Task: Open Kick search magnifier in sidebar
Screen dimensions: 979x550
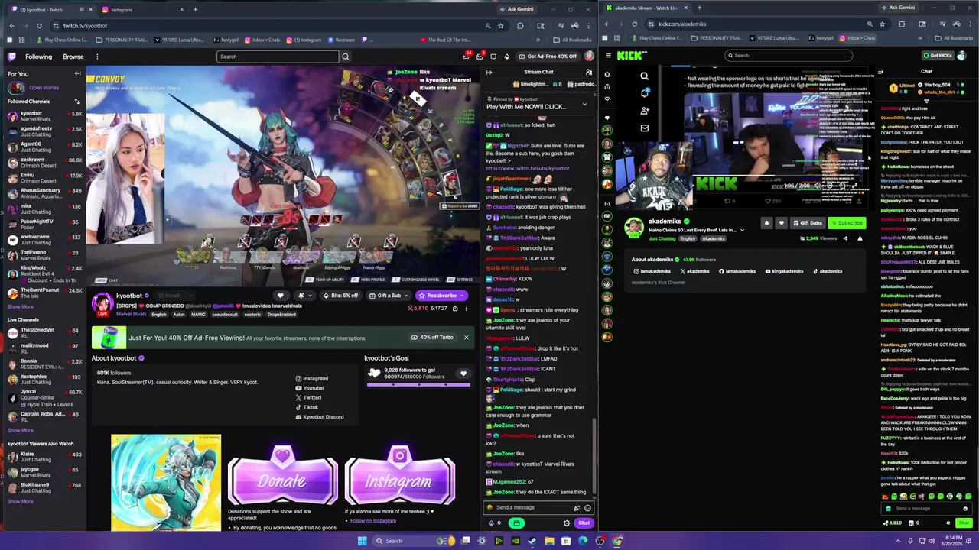Action: 644,76
